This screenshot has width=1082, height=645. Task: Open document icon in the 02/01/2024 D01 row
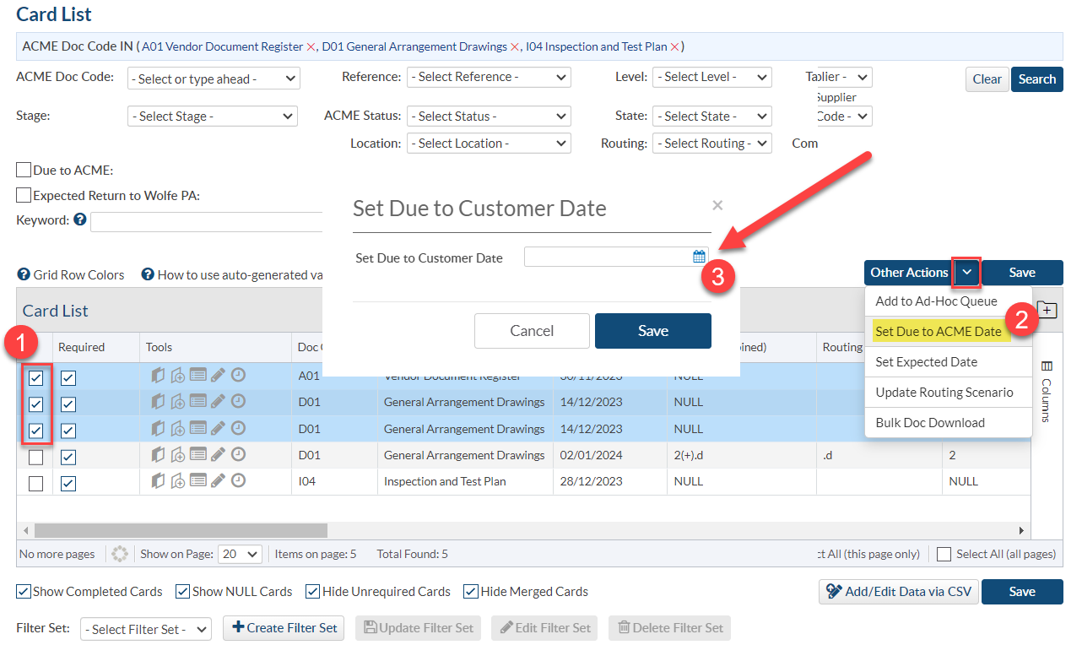(x=157, y=454)
